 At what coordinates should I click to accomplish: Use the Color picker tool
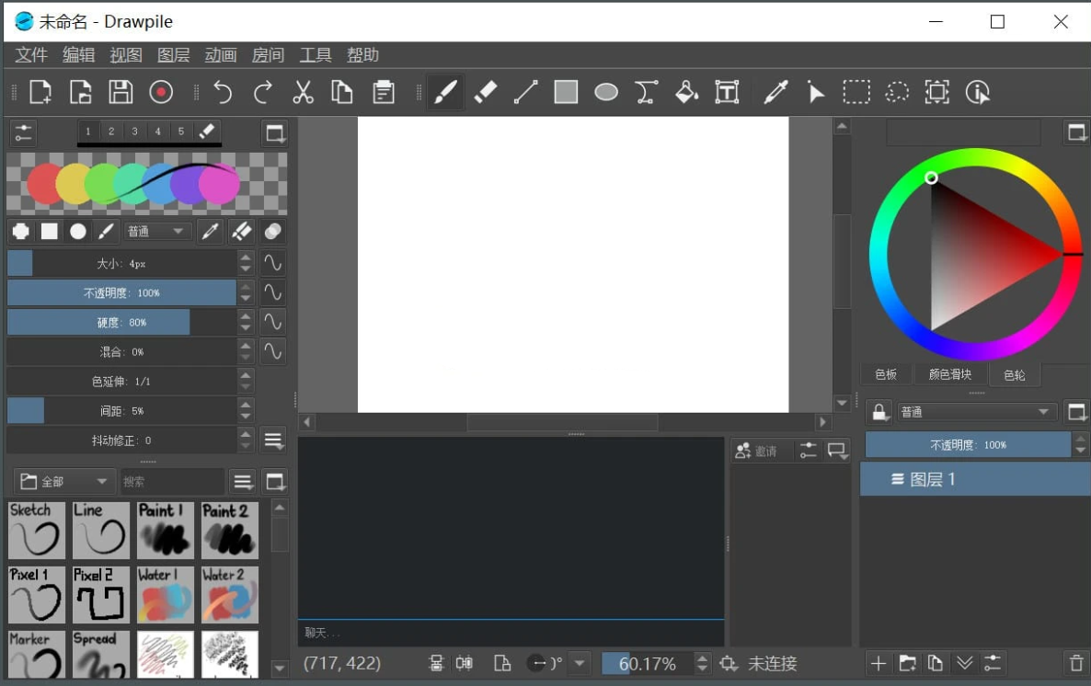[775, 92]
